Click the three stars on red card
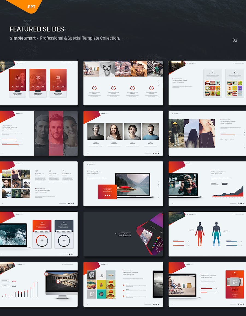This screenshot has height=316, width=246. [x=107, y=195]
